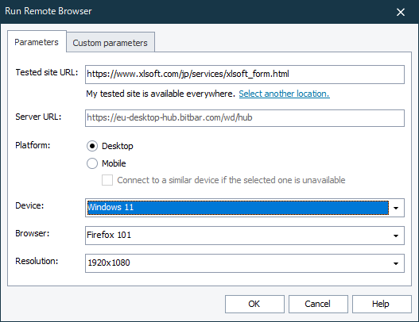
Task: Click the 1920x1080 resolution combo box
Action: (x=245, y=263)
